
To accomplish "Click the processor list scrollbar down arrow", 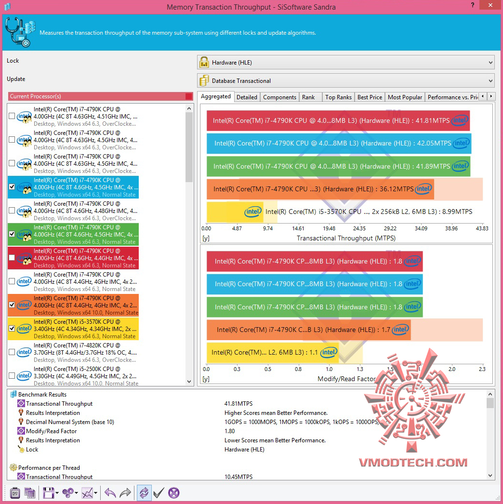I will (x=189, y=382).
